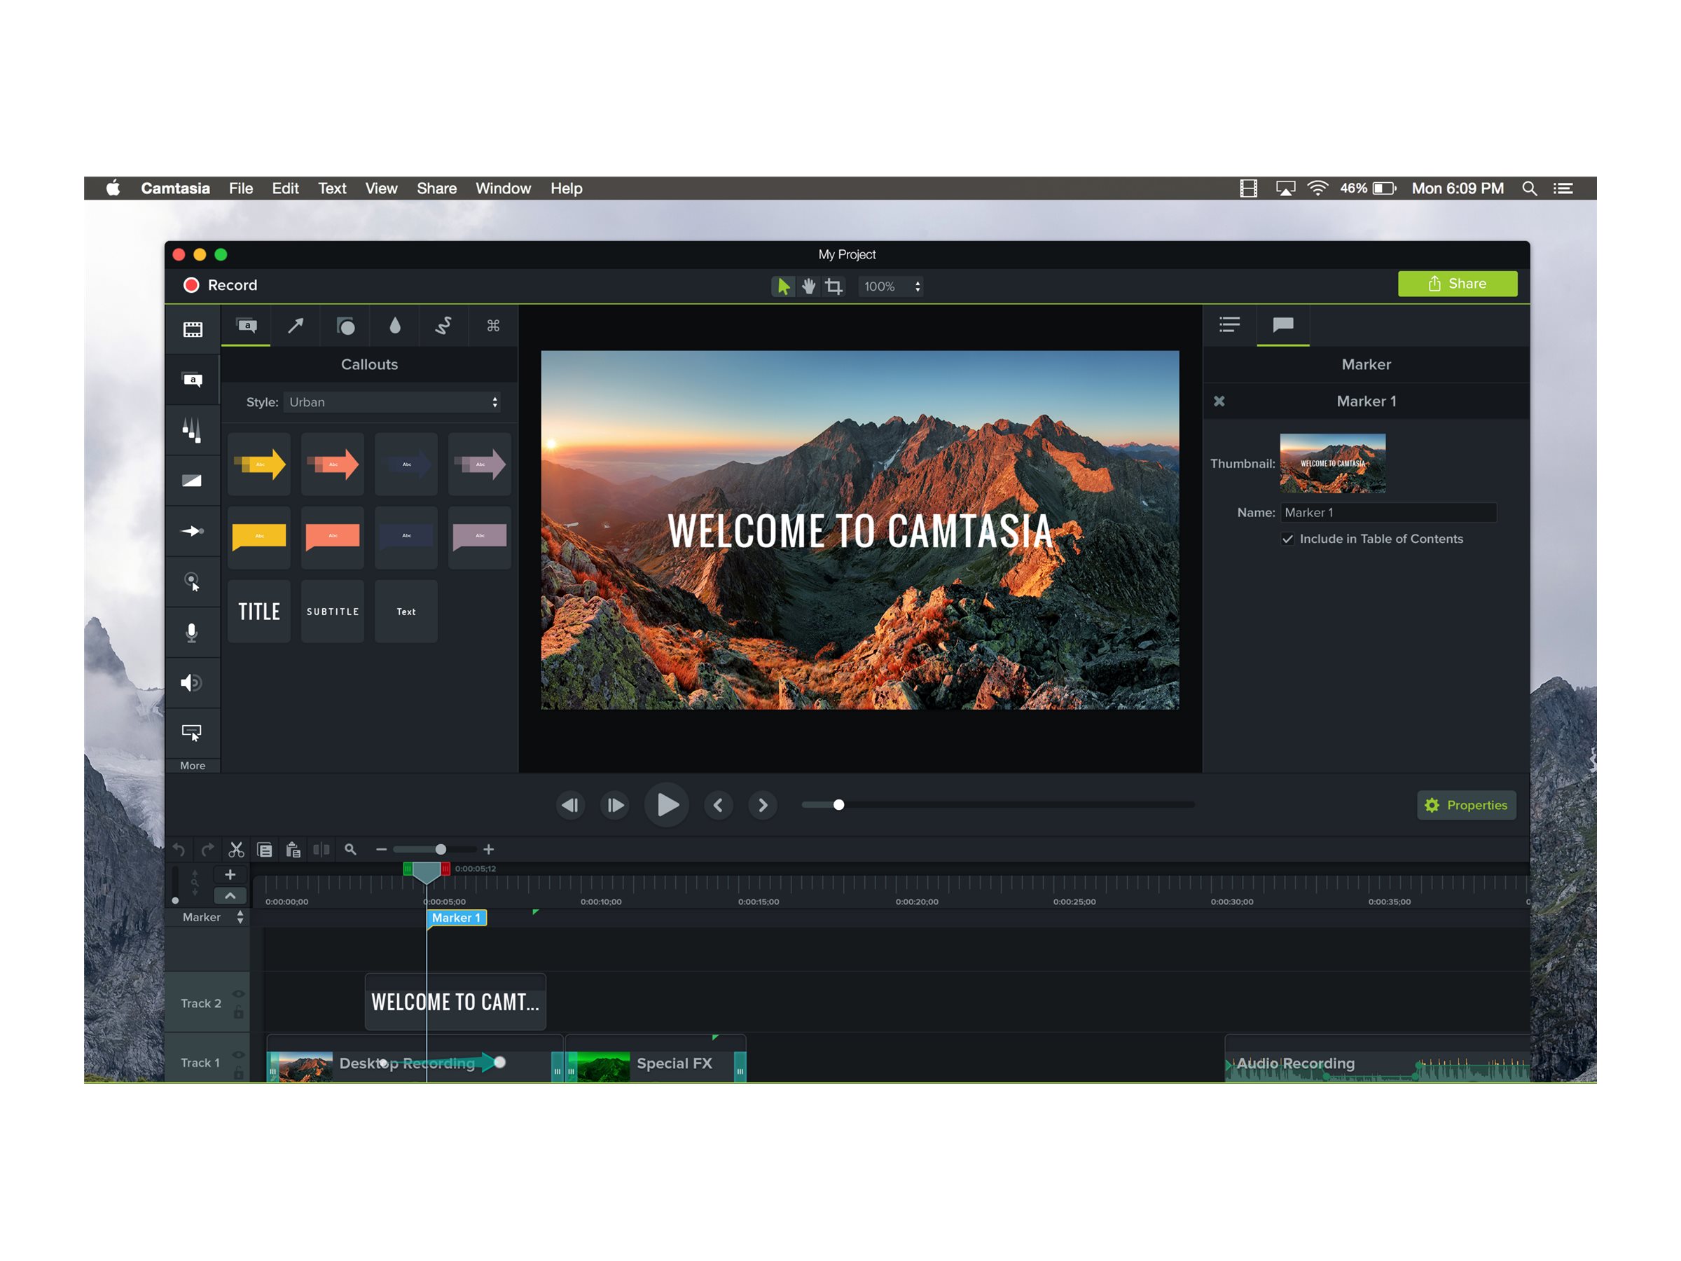Switch to the Blur and Highlight tab
1681x1261 pixels.
(x=394, y=326)
